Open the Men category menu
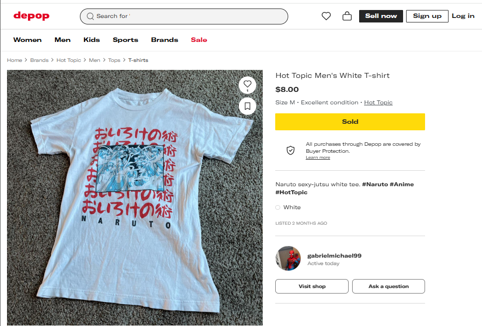The width and height of the screenshot is (482, 326). [62, 40]
